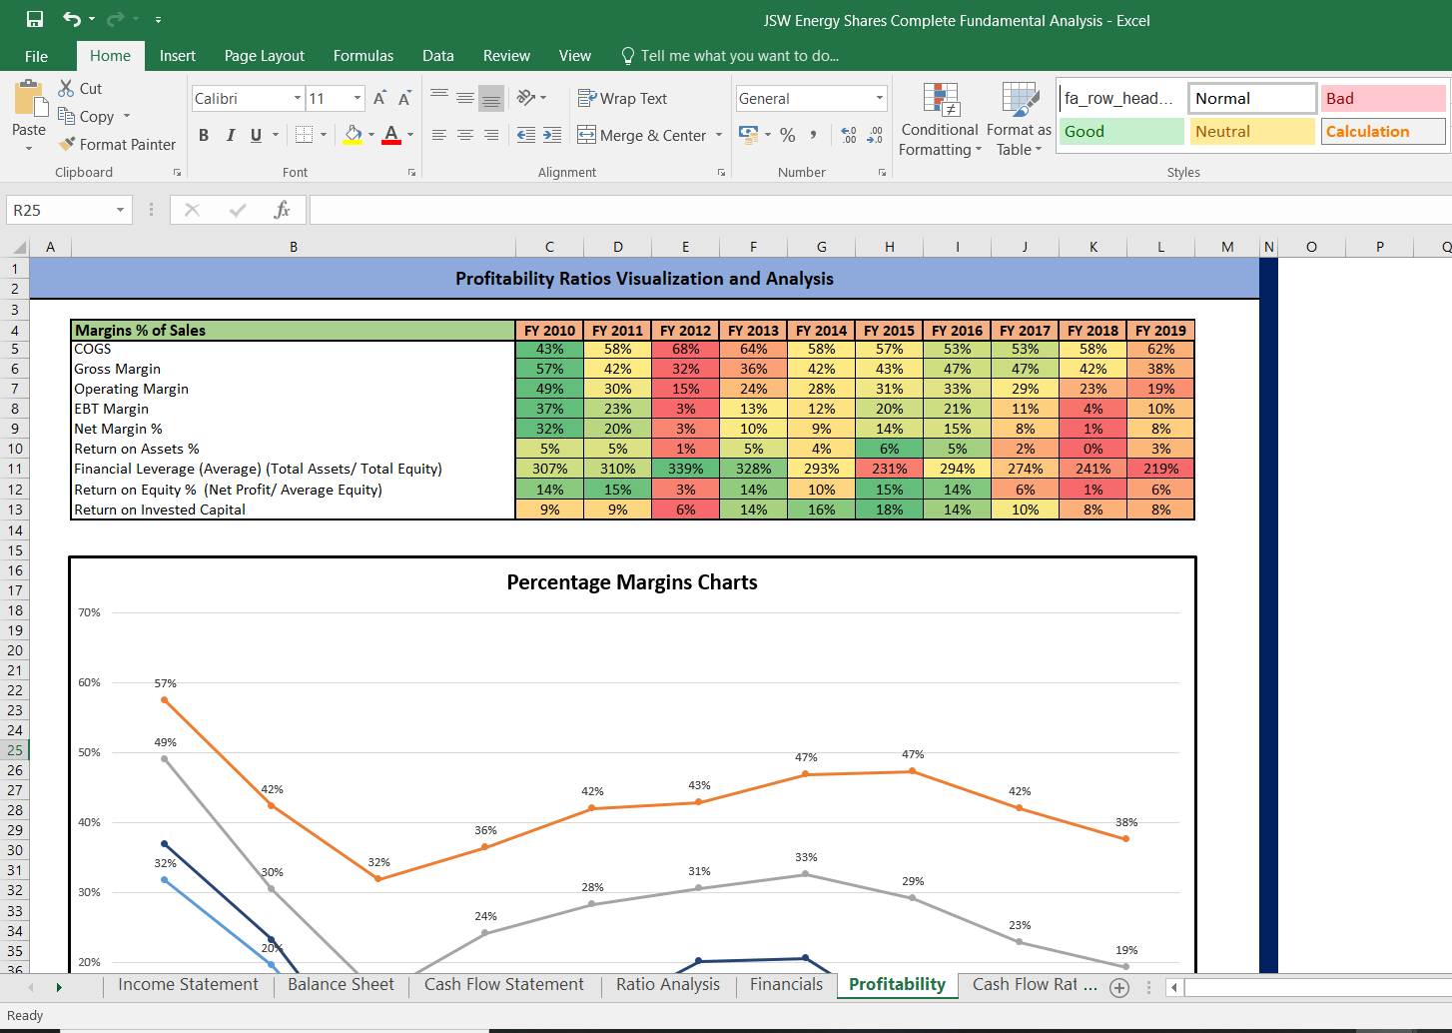Switch to the Insert ribbon tab
The width and height of the screenshot is (1452, 1033).
(178, 56)
